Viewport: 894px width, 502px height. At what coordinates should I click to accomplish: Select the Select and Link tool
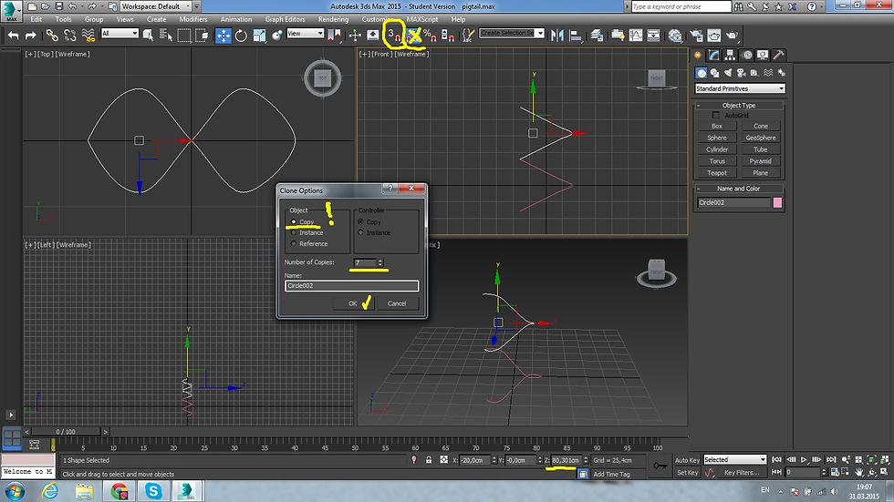pyautogui.click(x=52, y=36)
